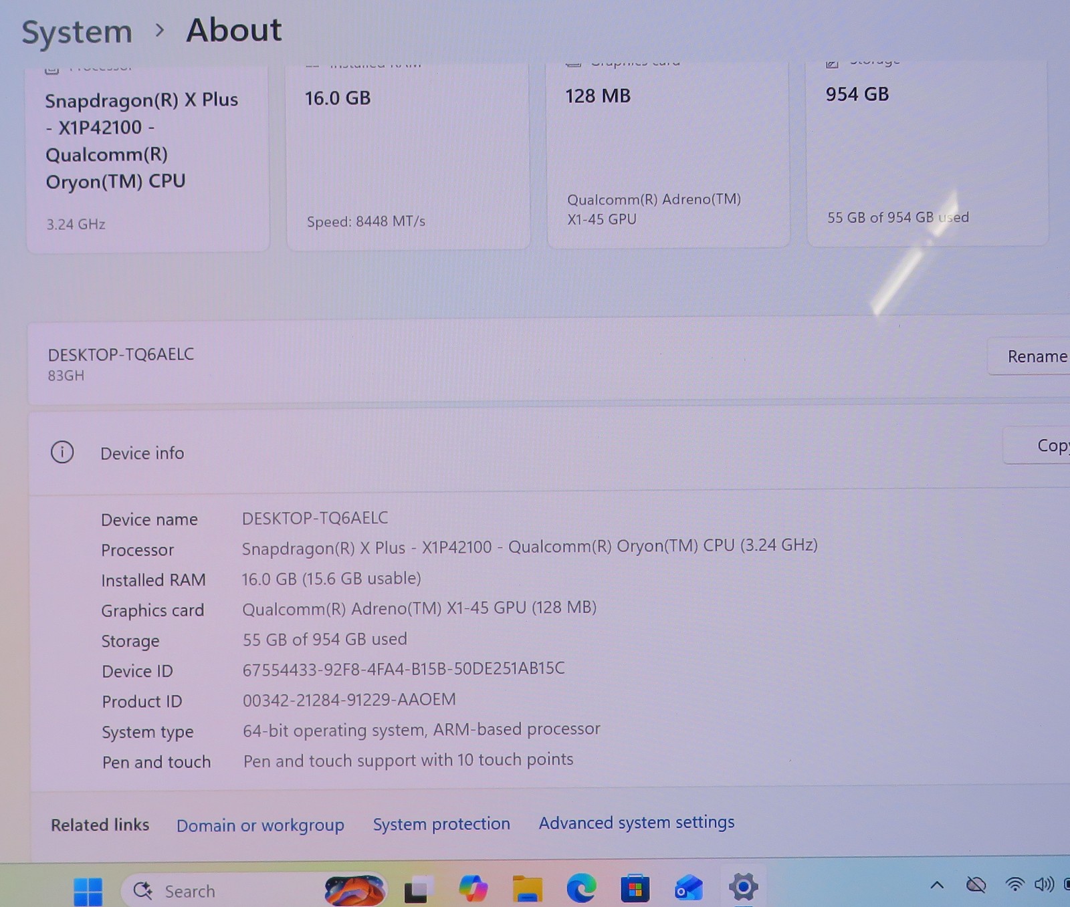Screen dimensions: 1070x907
Task: Click the "About" page title
Action: [234, 30]
